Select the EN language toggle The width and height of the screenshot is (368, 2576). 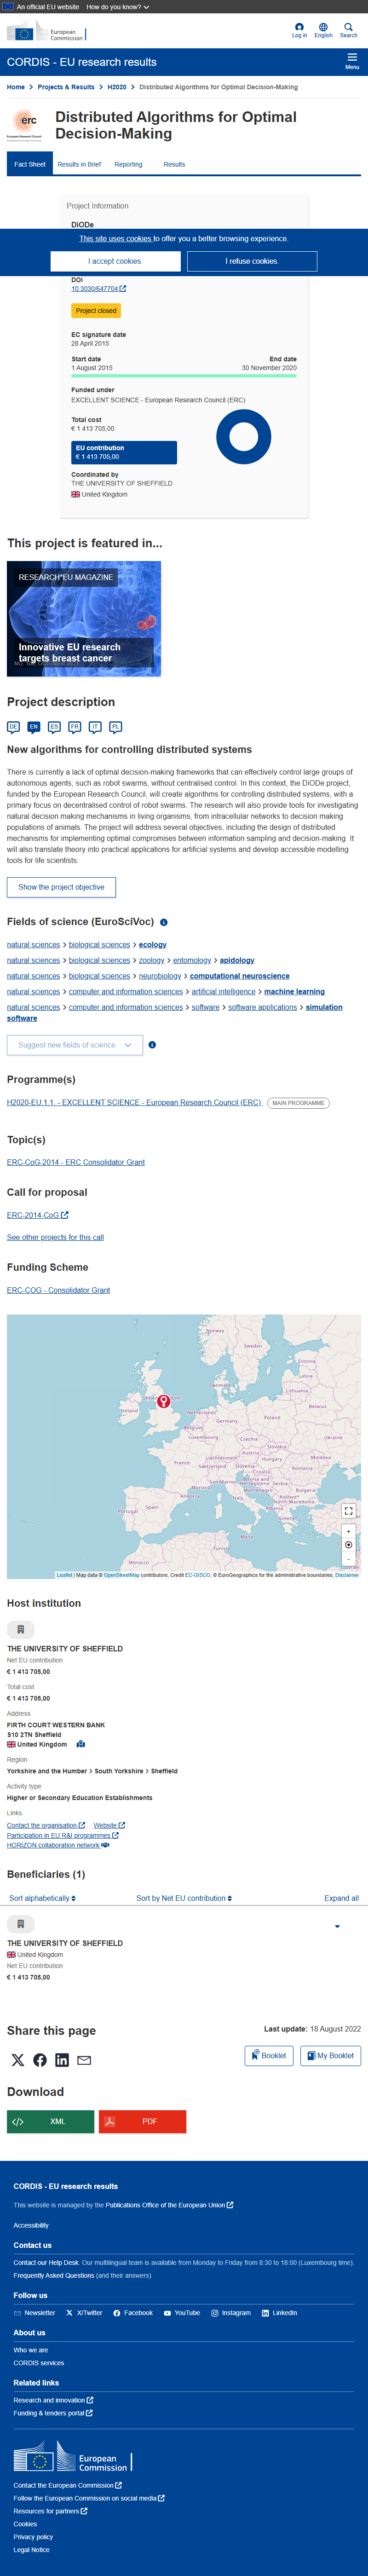[x=34, y=727]
